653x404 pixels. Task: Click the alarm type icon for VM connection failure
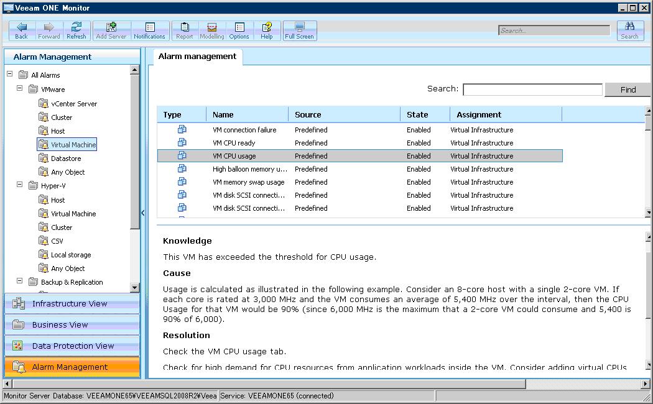pos(182,129)
